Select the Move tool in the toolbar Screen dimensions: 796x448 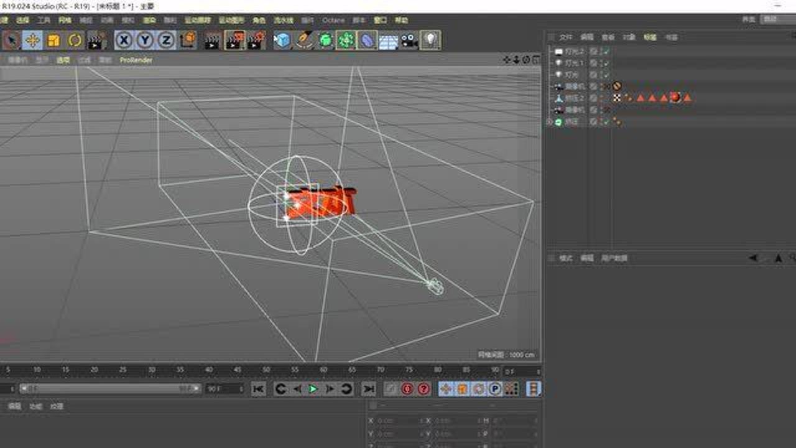click(x=32, y=39)
